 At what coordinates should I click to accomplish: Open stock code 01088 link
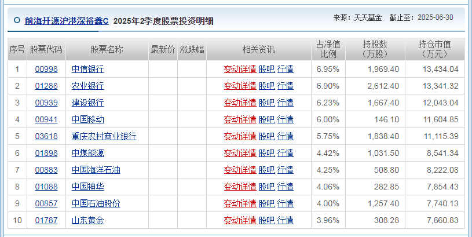tap(46, 187)
